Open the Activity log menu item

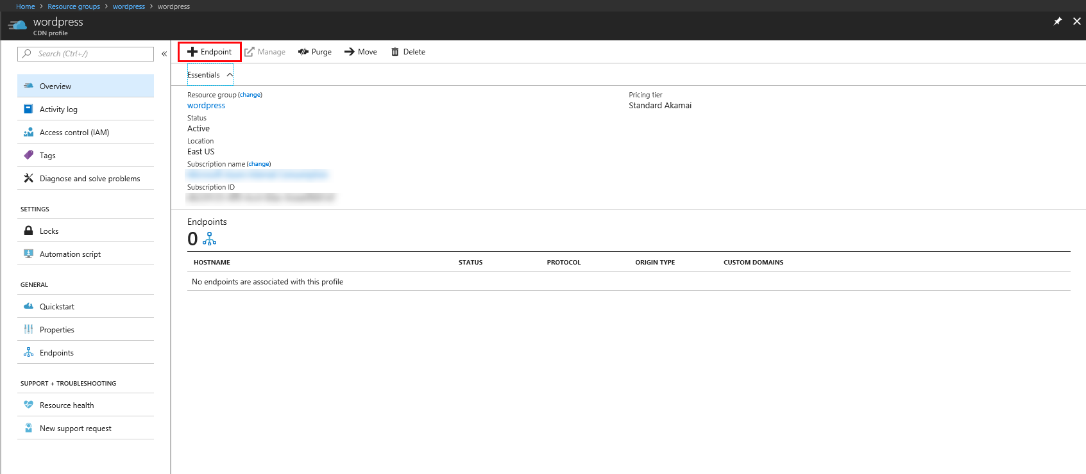point(86,109)
